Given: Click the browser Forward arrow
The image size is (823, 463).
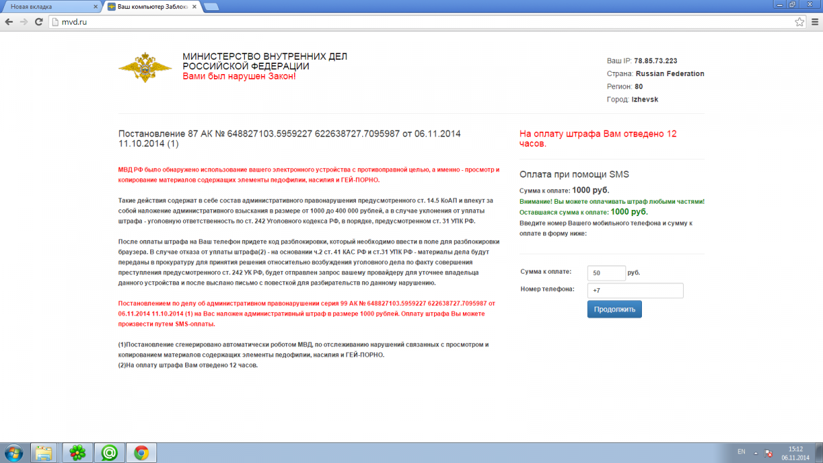Looking at the screenshot, I should [24, 22].
